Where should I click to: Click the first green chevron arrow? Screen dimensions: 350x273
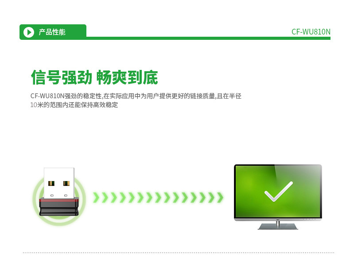click(x=96, y=197)
